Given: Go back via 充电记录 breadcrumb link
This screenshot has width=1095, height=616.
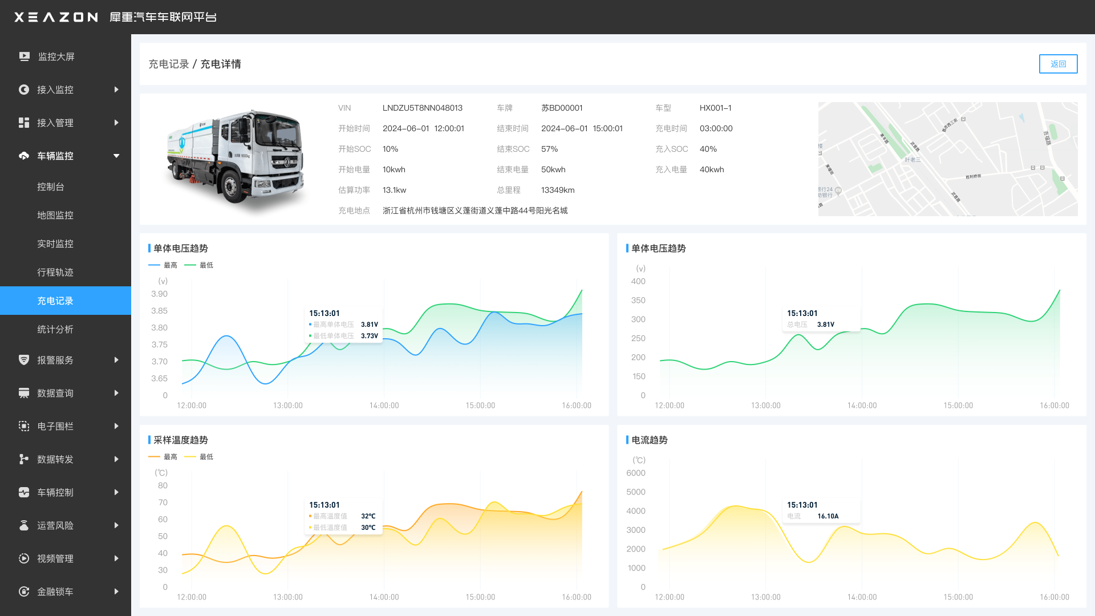Looking at the screenshot, I should [x=169, y=64].
